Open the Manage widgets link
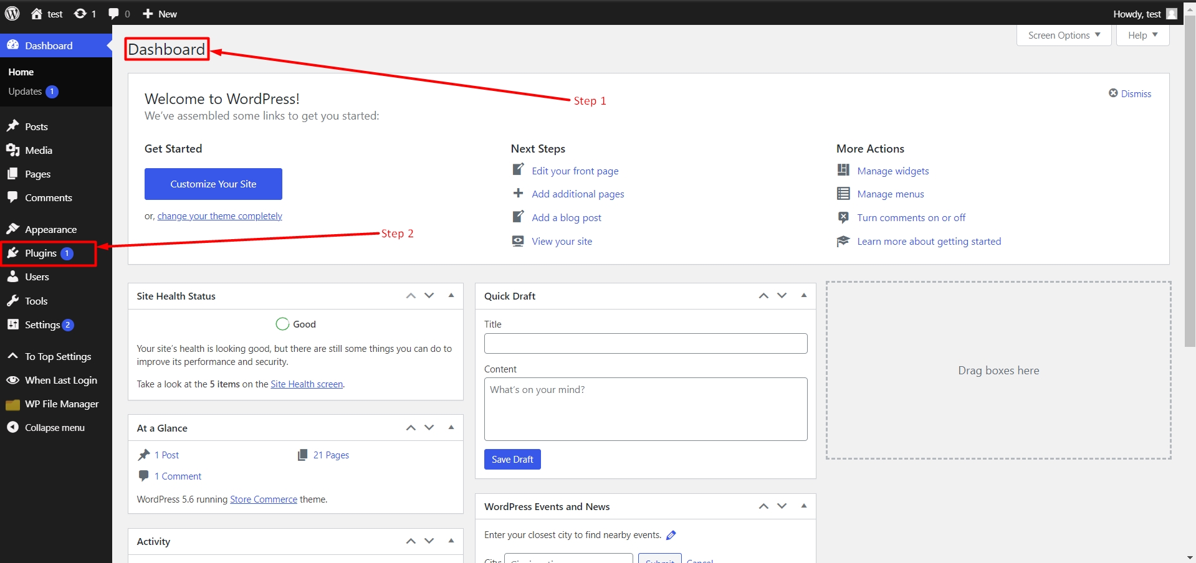This screenshot has height=563, width=1196. click(893, 171)
